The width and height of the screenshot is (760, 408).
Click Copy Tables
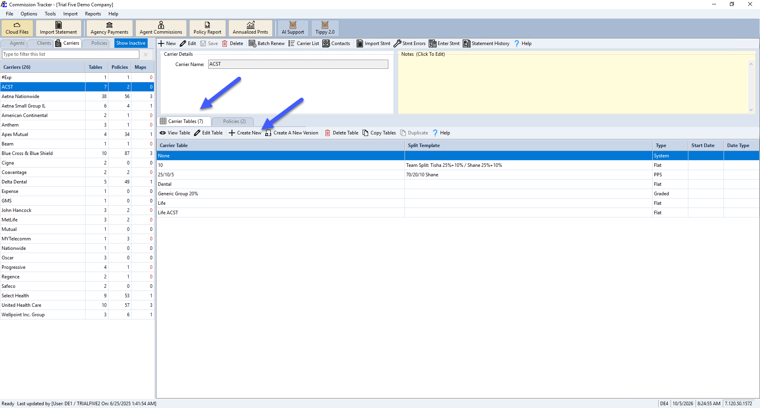(x=379, y=133)
